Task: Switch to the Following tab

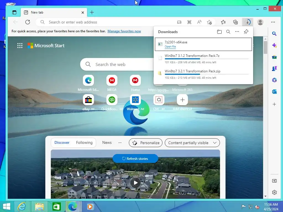Action: [x=84, y=143]
